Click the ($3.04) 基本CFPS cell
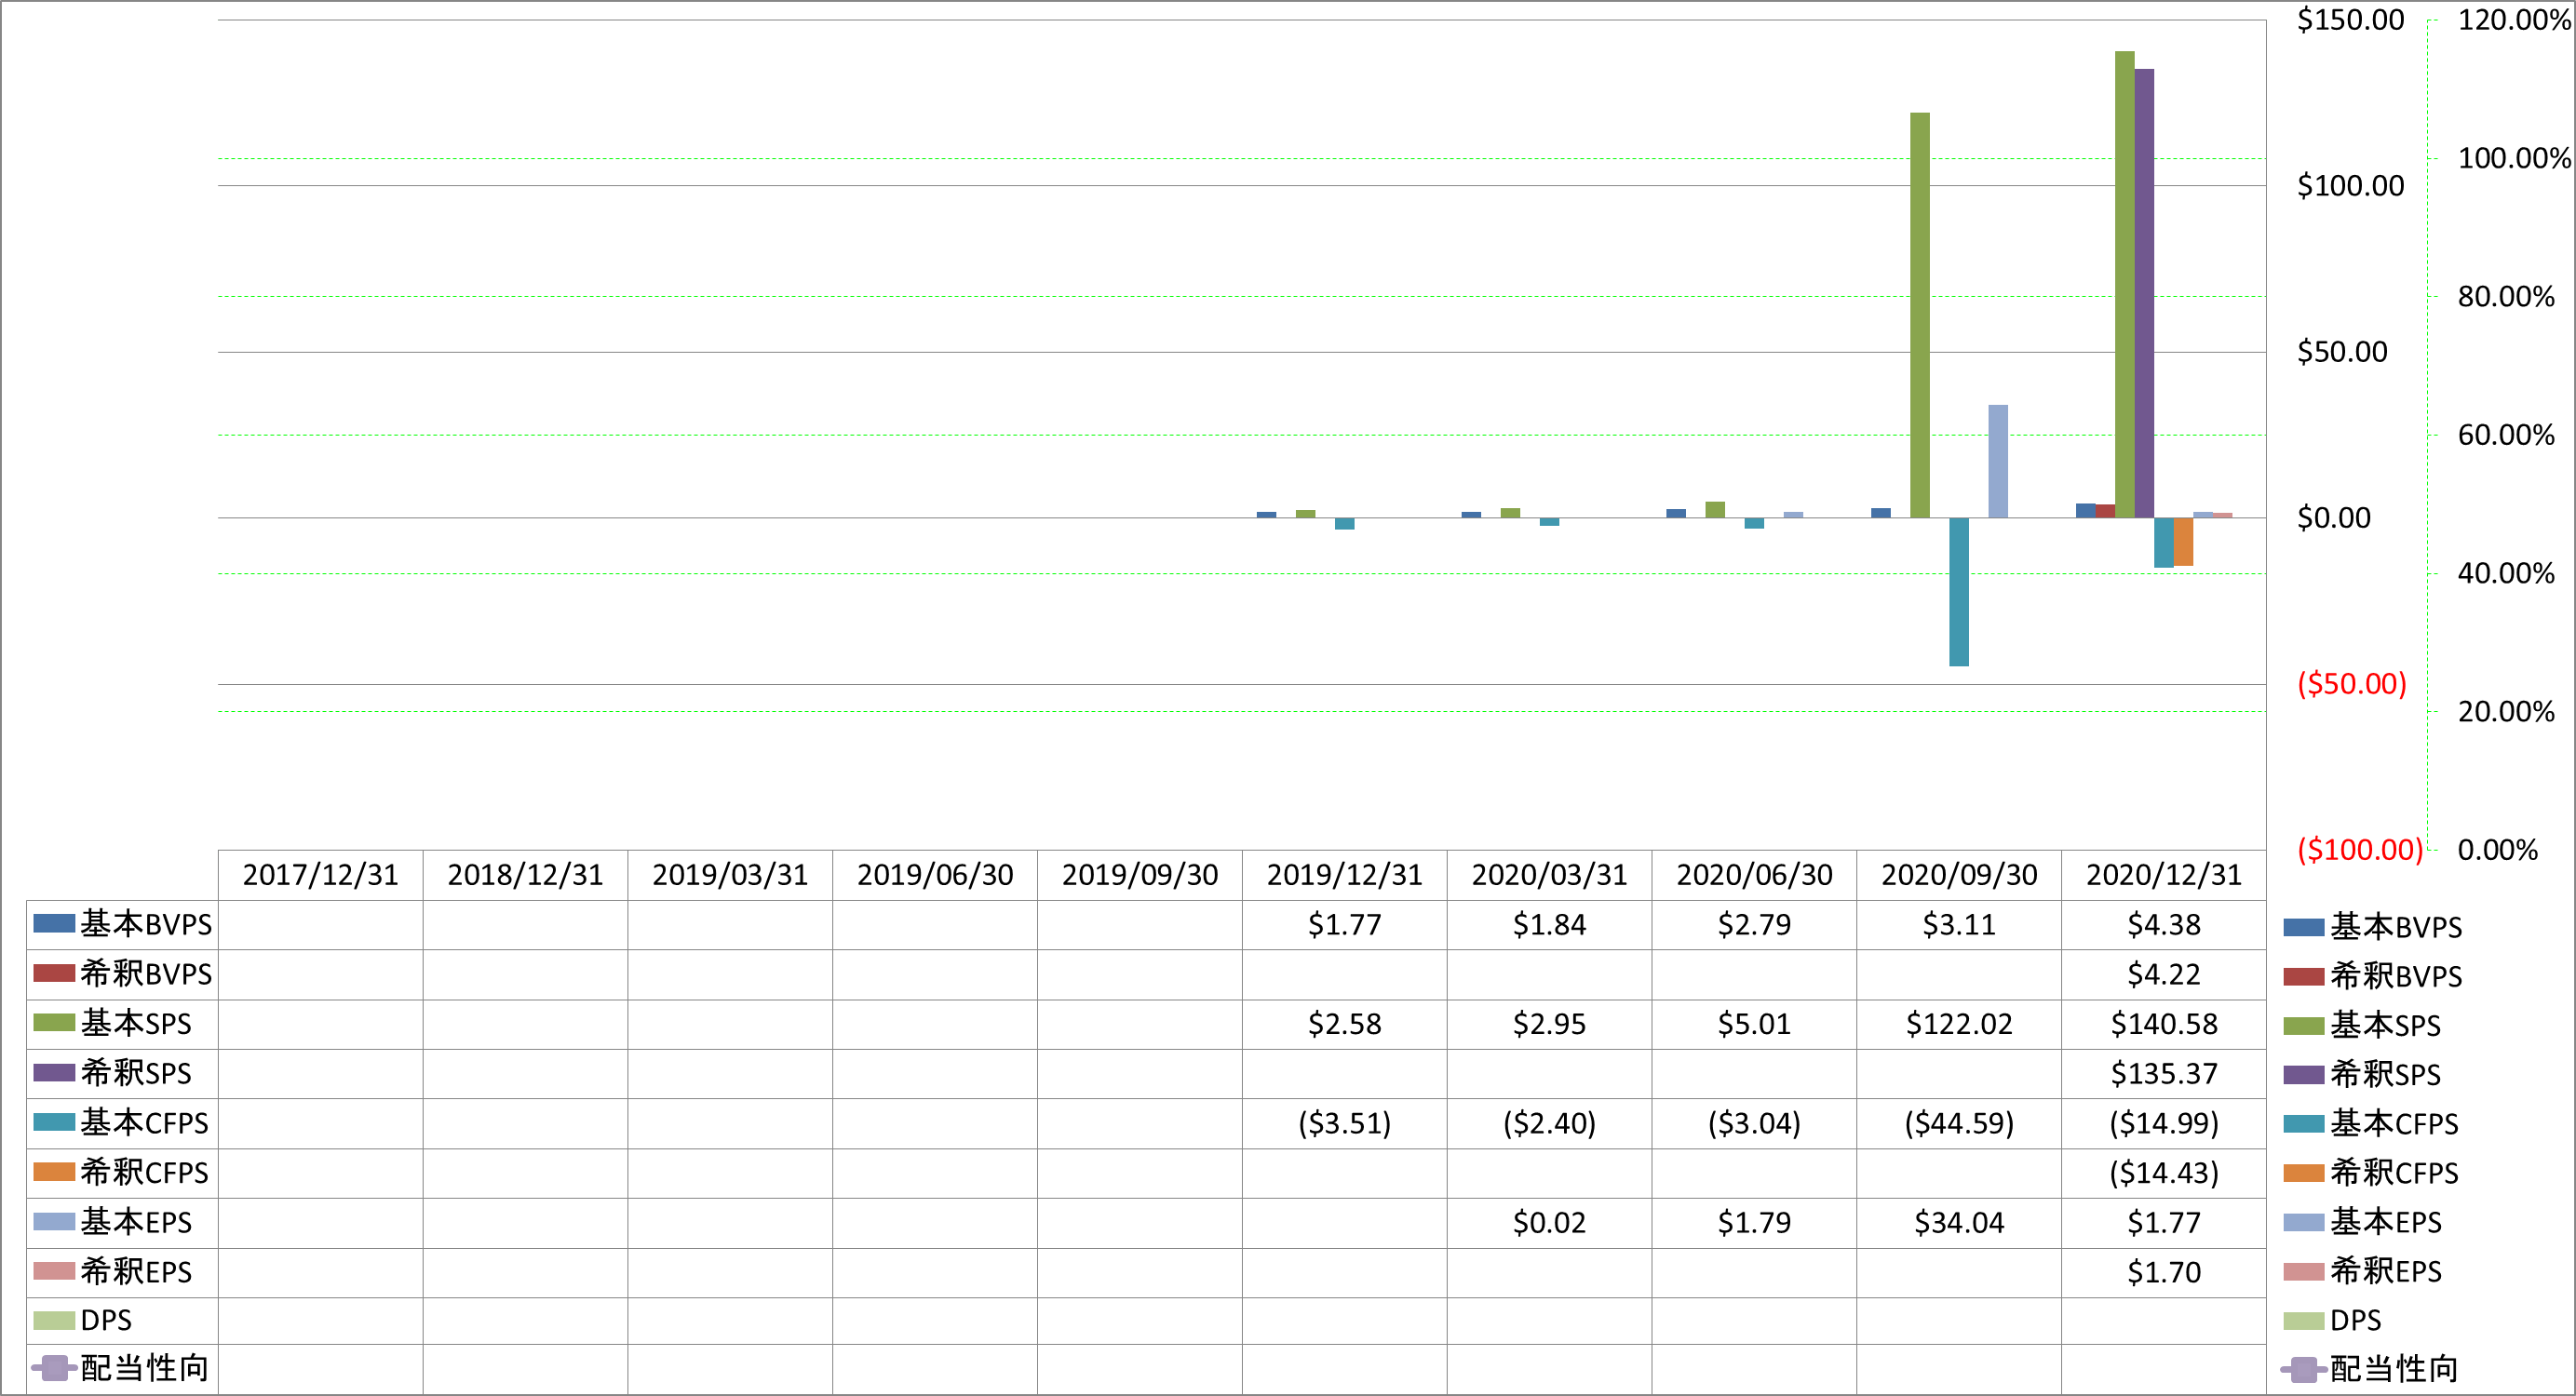The height and width of the screenshot is (1396, 2576). [1755, 1124]
